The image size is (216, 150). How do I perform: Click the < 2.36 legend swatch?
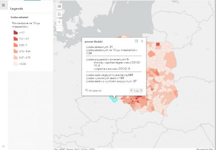(16, 63)
